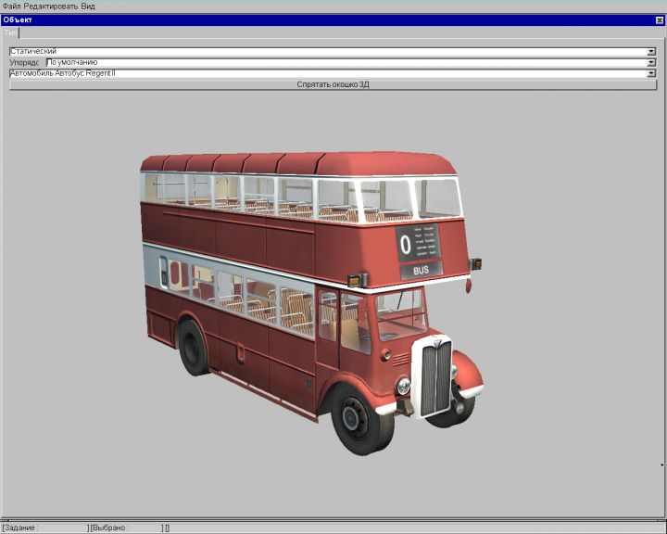Open the Редактировать menu
Image resolution: width=667 pixels, height=534 pixels.
click(50, 6)
